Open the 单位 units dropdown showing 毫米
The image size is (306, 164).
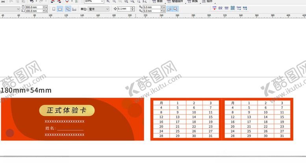[98, 9]
